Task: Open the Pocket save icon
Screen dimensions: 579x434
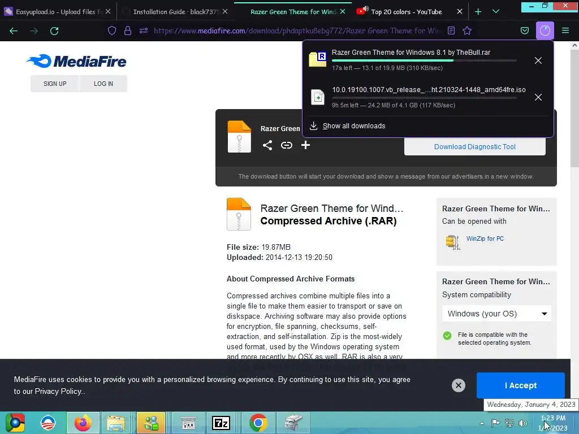Action: 524,31
